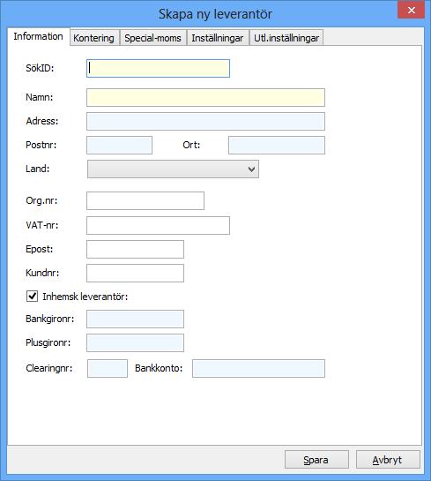Click the Spara button
The image size is (431, 481).
[x=316, y=460]
